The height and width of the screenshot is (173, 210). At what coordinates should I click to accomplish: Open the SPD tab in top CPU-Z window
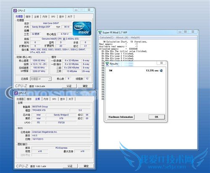53,17
